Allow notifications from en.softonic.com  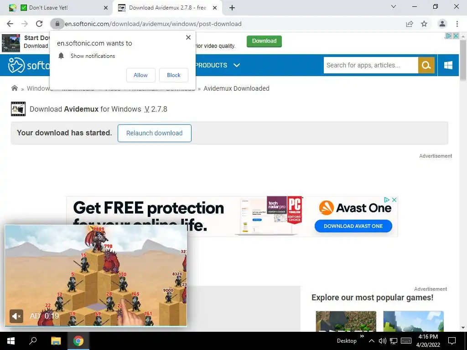(x=140, y=75)
